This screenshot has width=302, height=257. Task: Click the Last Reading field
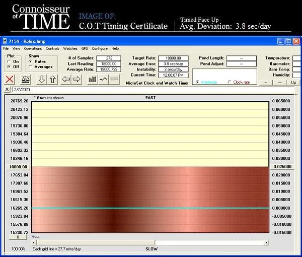coord(109,63)
